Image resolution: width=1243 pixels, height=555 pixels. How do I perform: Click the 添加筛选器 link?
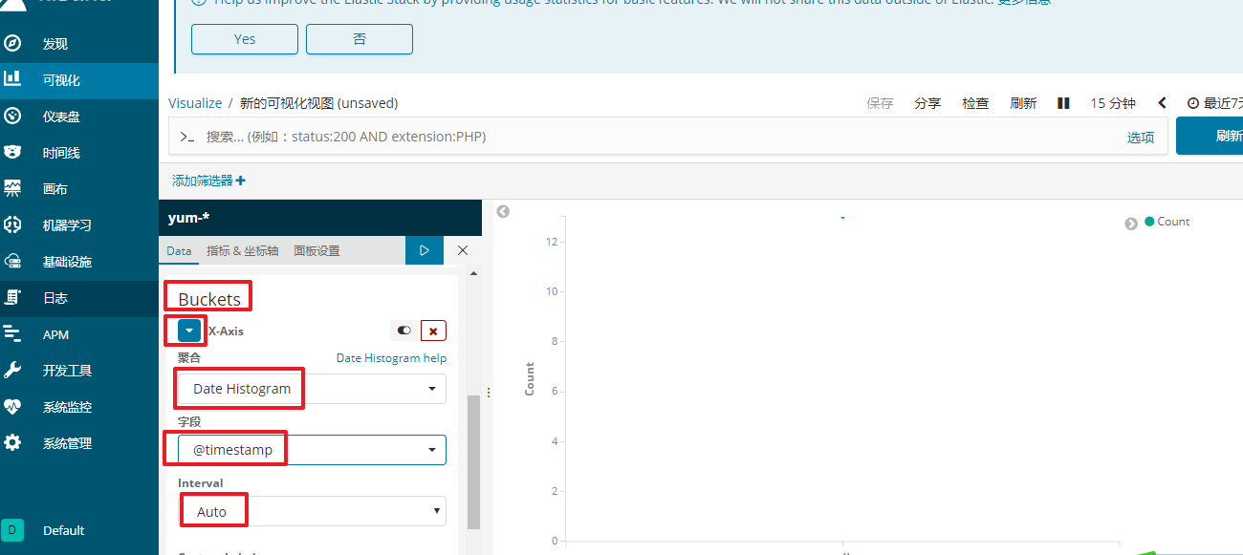203,181
